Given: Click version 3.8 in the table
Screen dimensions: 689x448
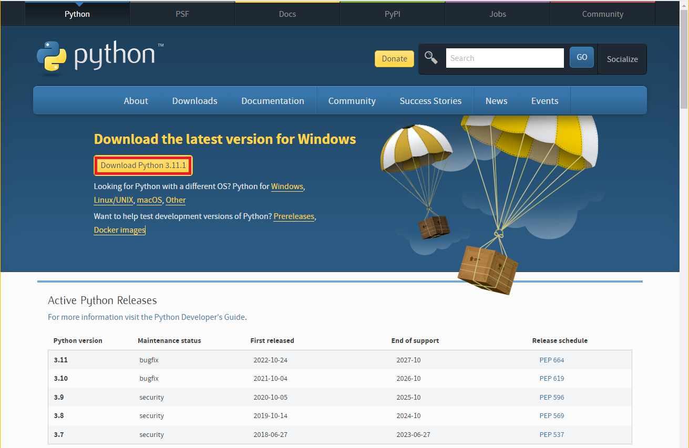Looking at the screenshot, I should tap(59, 416).
